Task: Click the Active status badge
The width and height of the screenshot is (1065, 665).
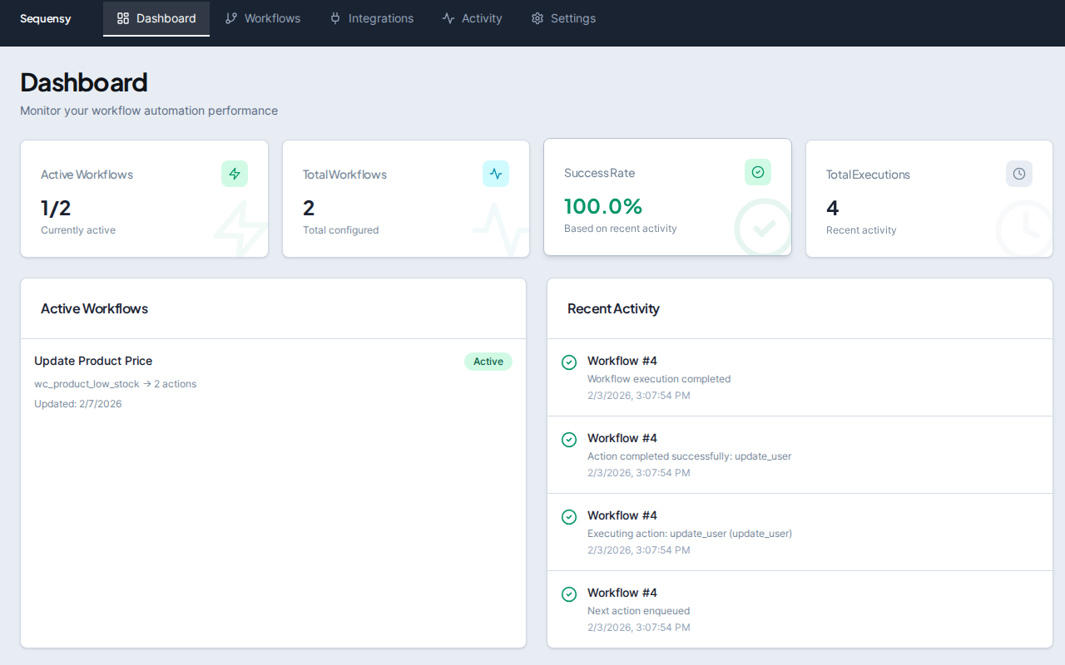Action: [488, 361]
